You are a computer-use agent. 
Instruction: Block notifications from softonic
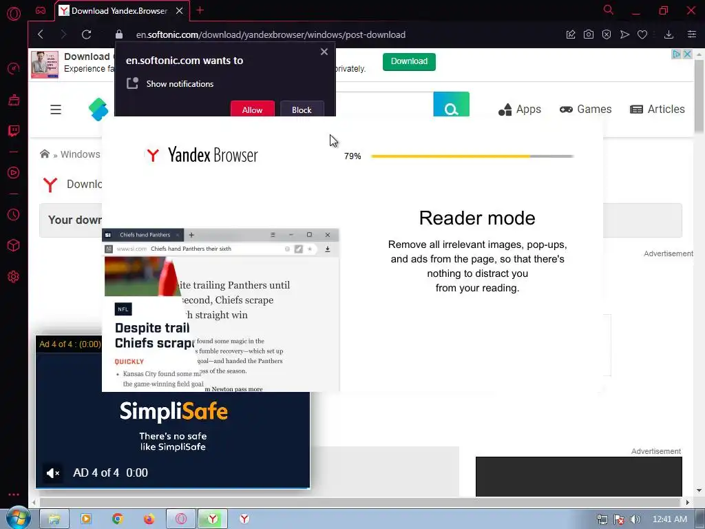tap(302, 110)
